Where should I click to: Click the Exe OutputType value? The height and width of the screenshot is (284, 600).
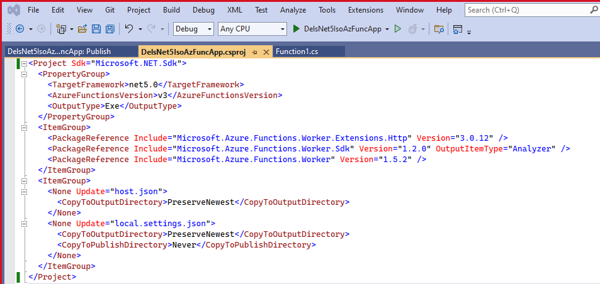[x=112, y=106]
